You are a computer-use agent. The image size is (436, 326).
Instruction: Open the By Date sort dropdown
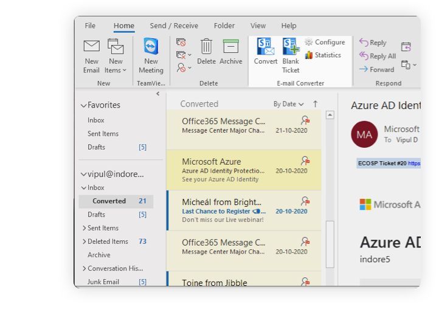point(288,104)
